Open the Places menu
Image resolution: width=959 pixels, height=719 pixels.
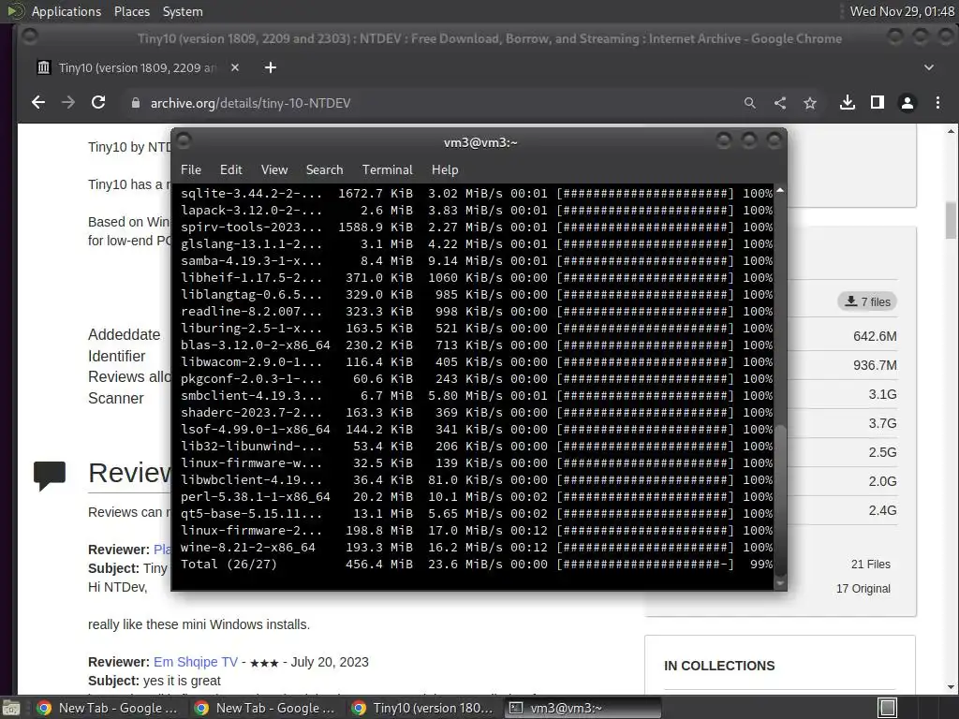pos(131,11)
